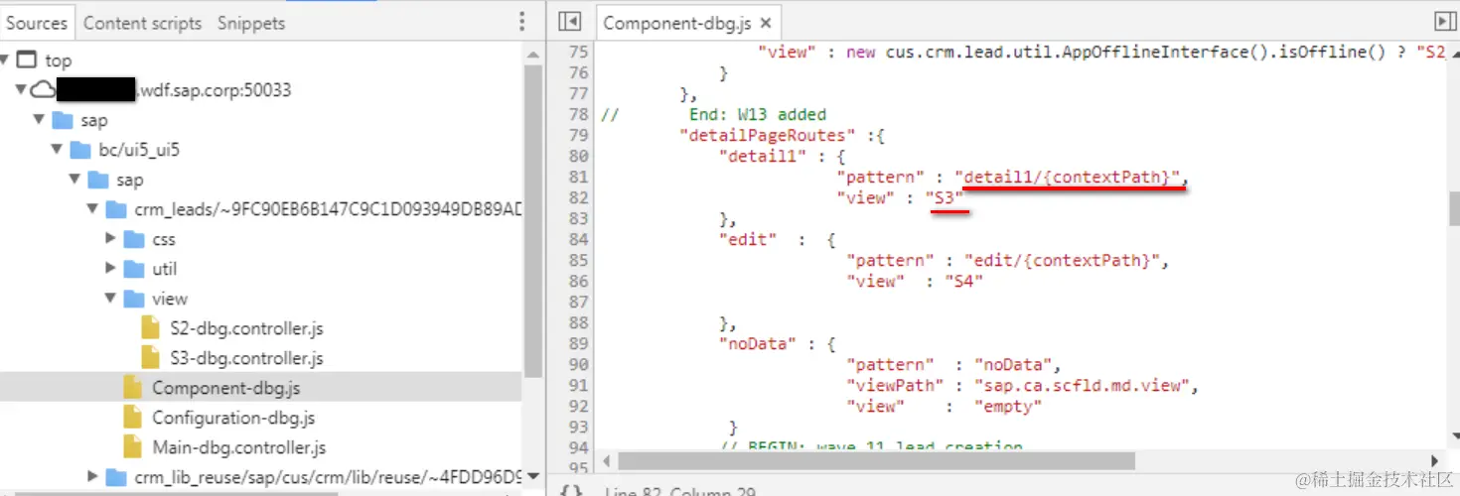Click the "noData" route key on line 89
Viewport: 1460px width, 496px height.
click(758, 343)
